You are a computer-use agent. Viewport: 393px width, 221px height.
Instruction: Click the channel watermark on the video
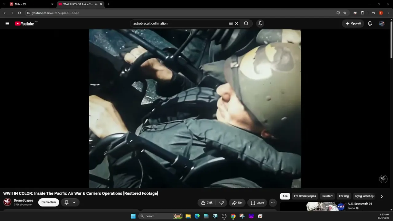[383, 179]
